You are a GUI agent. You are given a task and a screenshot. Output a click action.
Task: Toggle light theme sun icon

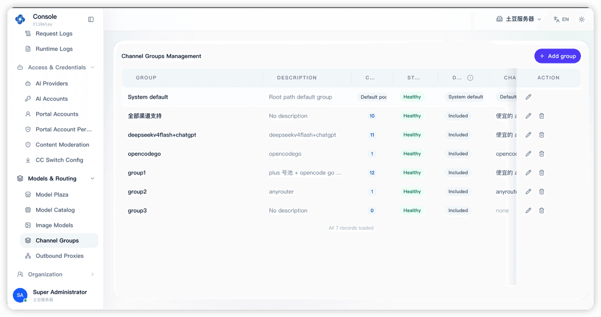point(582,19)
